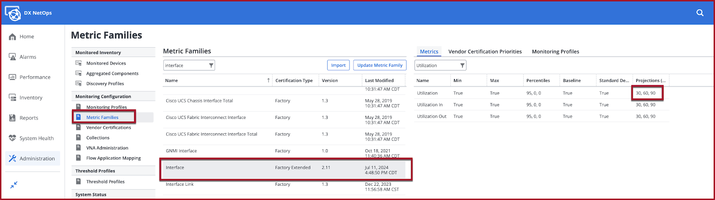This screenshot has width=715, height=200.
Task: Sort by Certification Type column header
Action: (x=294, y=81)
